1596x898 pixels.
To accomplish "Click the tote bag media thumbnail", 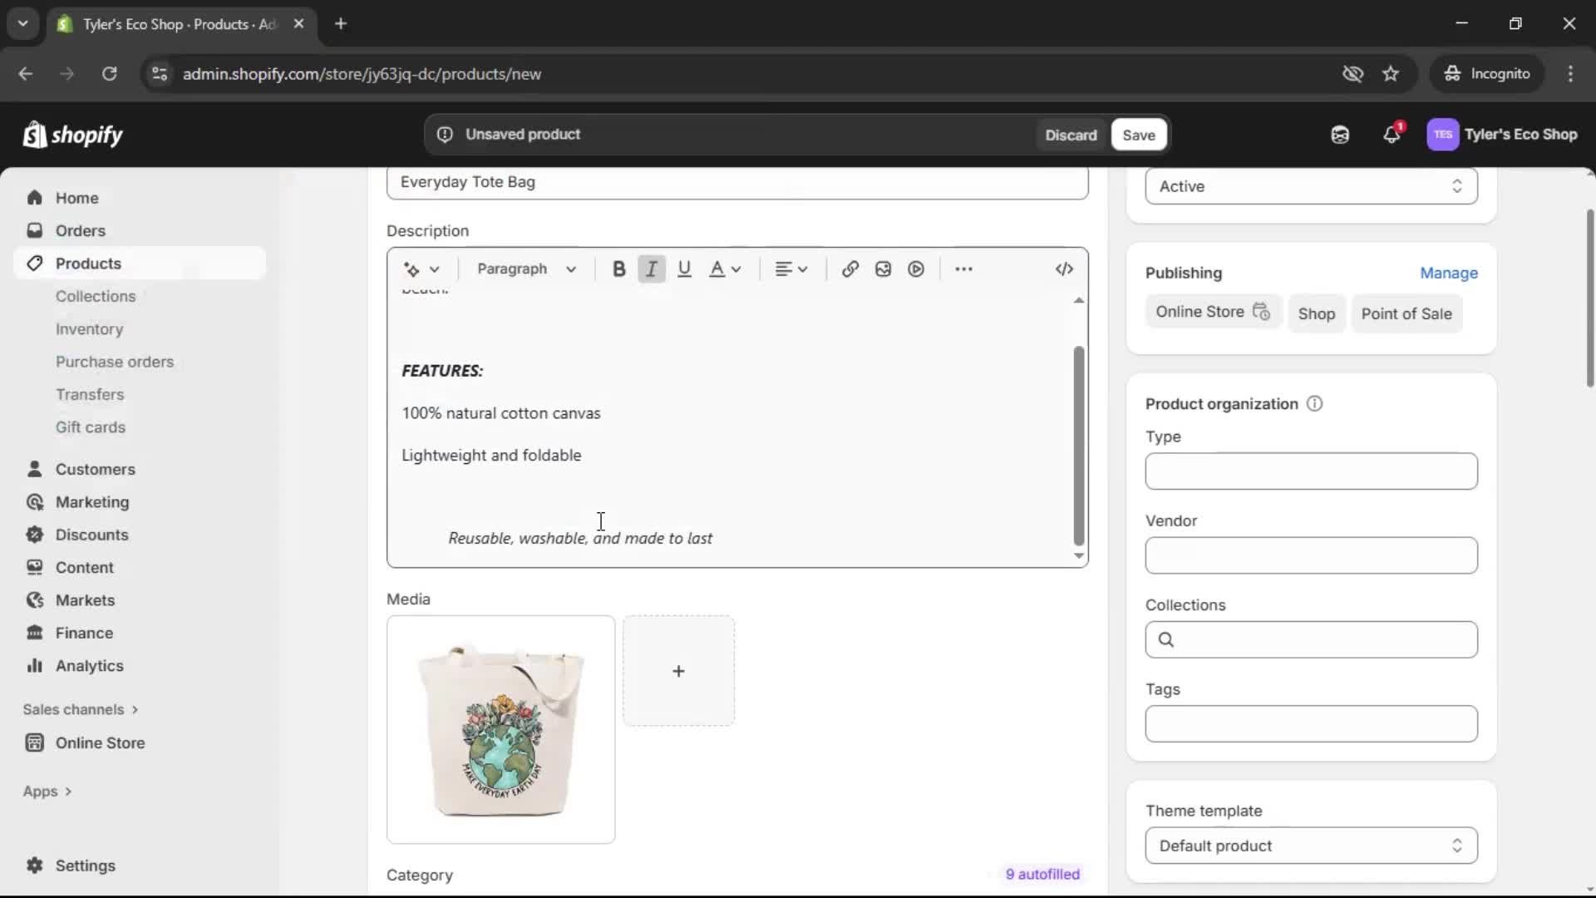I will coord(500,729).
